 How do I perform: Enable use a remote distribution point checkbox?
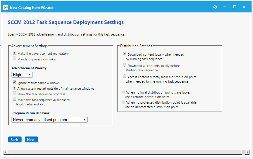click(124, 92)
